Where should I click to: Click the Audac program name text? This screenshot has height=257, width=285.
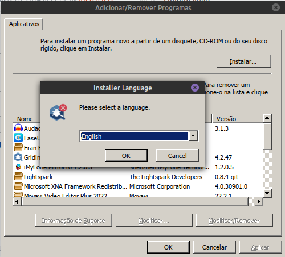pos(32,128)
